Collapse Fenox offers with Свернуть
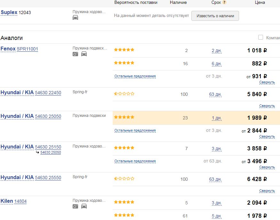280x220 pixels. click(267, 82)
